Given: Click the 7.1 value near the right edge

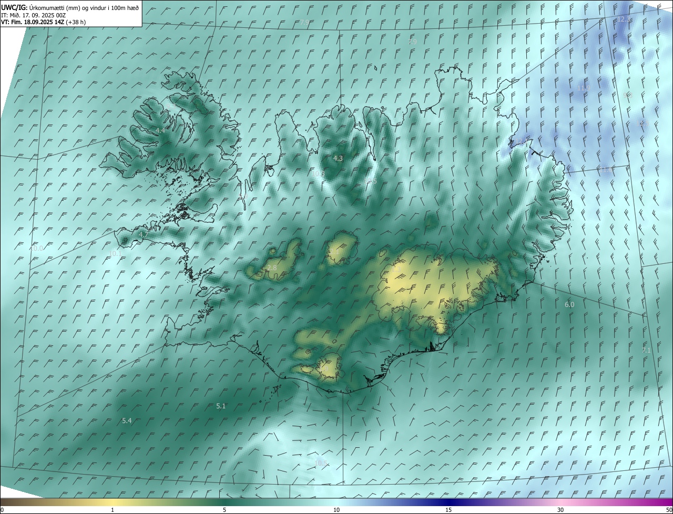Looking at the screenshot, I should (647, 350).
